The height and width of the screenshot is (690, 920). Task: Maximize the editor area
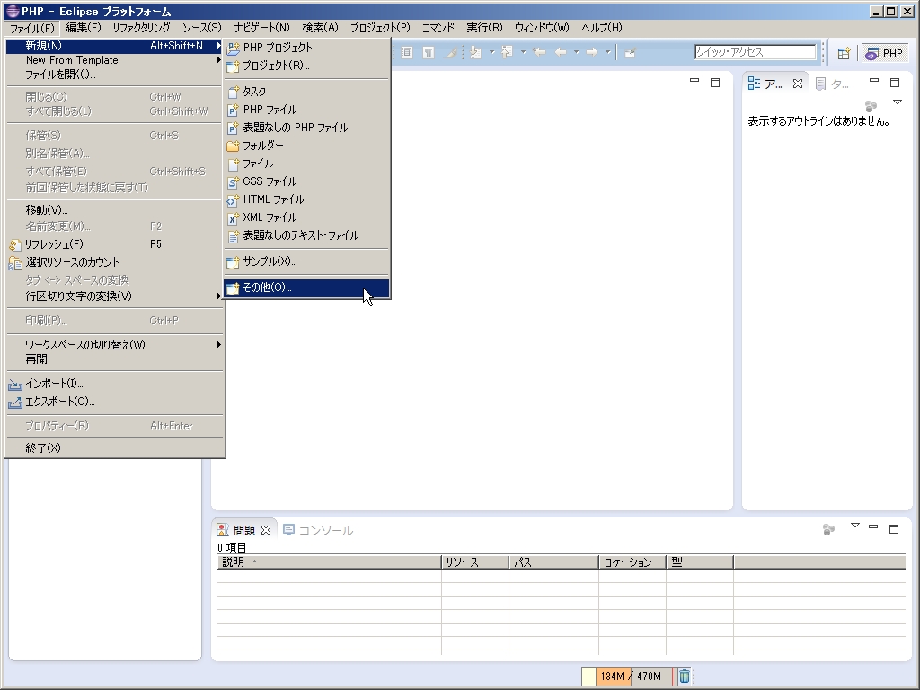pos(715,83)
